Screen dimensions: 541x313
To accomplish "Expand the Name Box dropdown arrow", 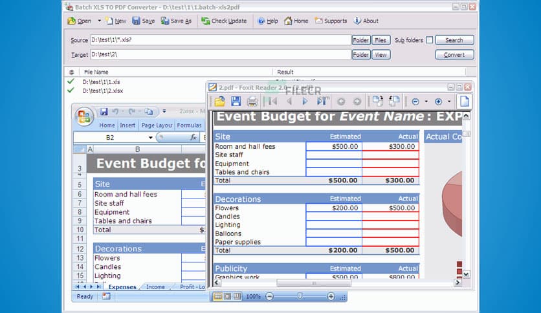I will coord(151,138).
